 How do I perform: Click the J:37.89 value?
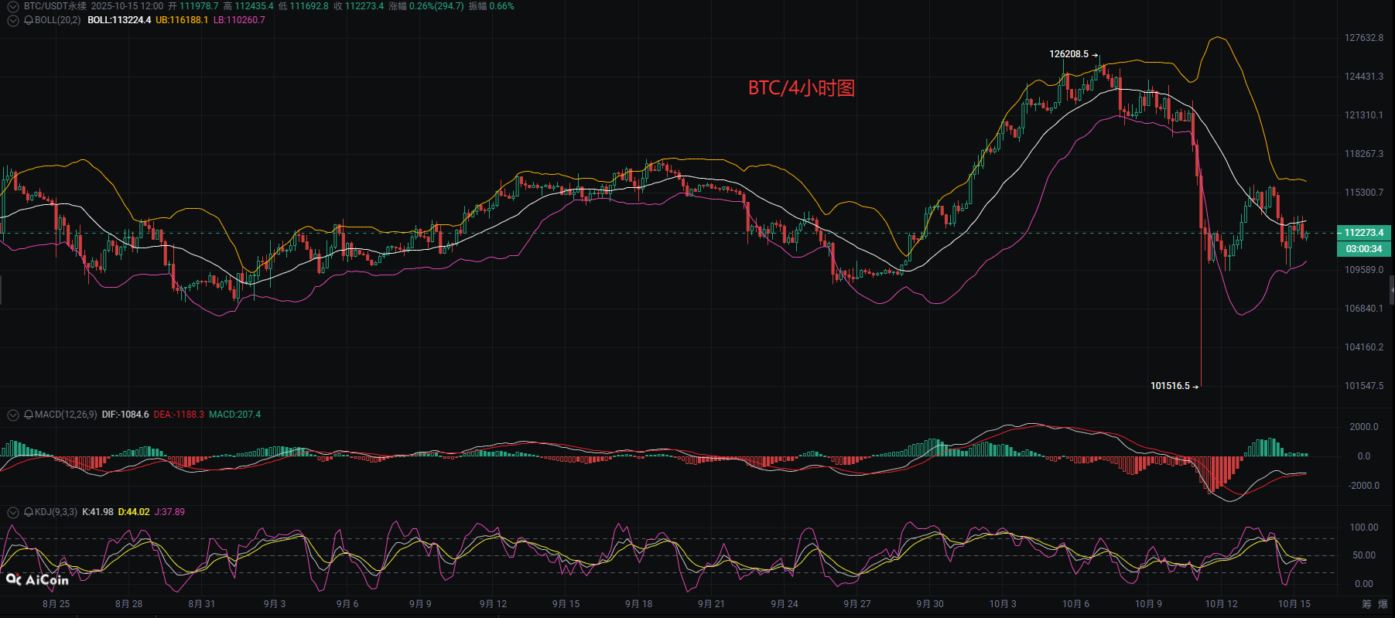coord(169,512)
